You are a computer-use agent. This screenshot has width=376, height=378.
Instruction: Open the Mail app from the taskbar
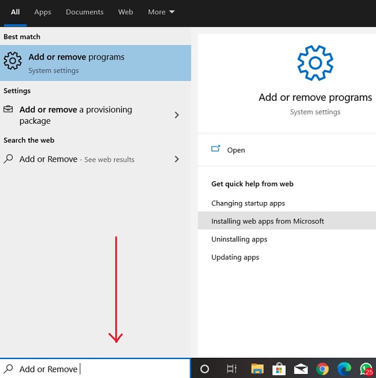click(x=301, y=369)
